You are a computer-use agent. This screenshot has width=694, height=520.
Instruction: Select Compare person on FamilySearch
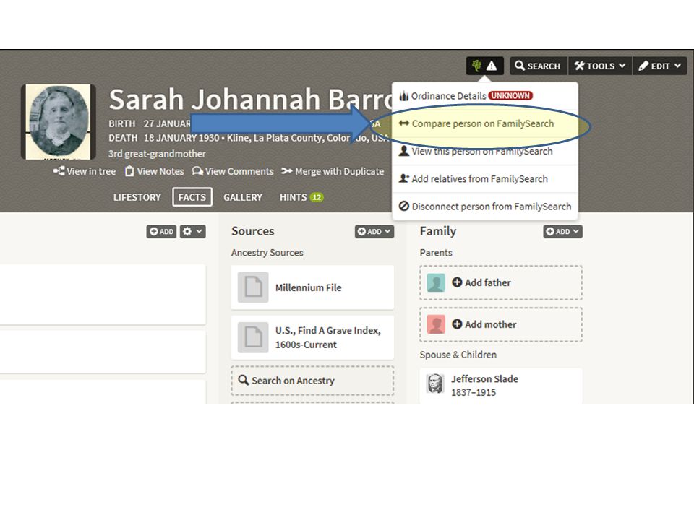coord(485,123)
